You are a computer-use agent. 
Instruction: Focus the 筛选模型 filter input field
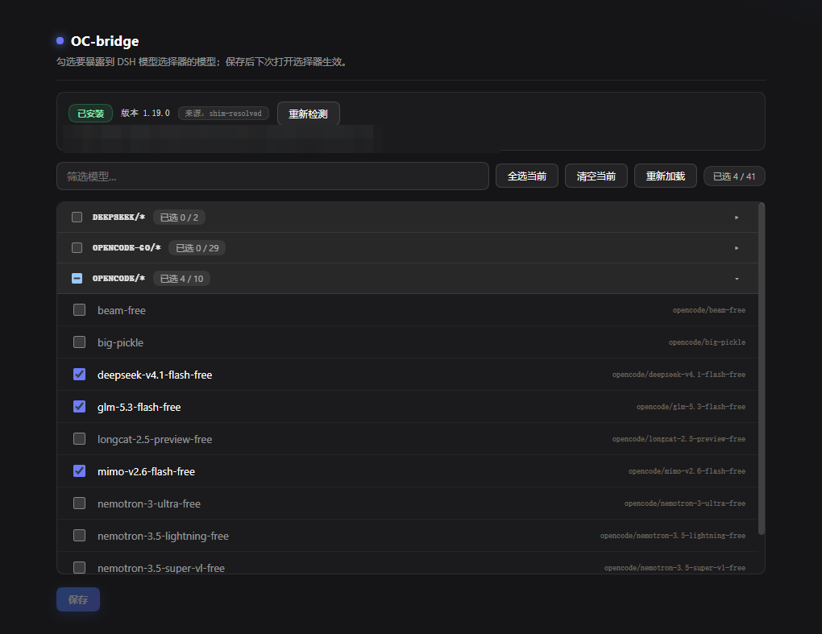(272, 176)
